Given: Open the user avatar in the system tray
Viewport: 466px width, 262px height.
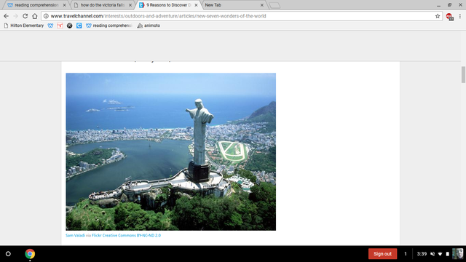Looking at the screenshot, I should click(458, 254).
